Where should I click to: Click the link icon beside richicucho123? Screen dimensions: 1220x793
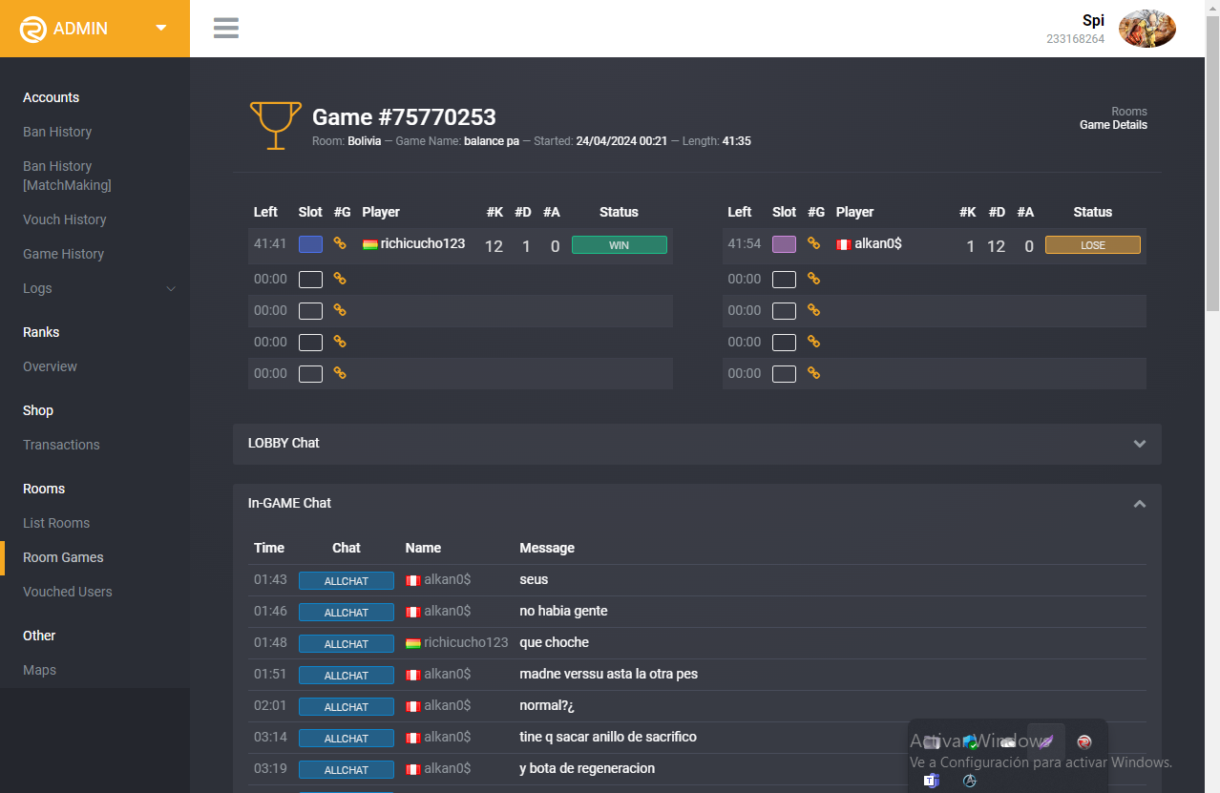click(x=340, y=243)
